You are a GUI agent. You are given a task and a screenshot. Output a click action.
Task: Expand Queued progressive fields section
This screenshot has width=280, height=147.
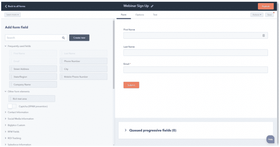[126, 130]
